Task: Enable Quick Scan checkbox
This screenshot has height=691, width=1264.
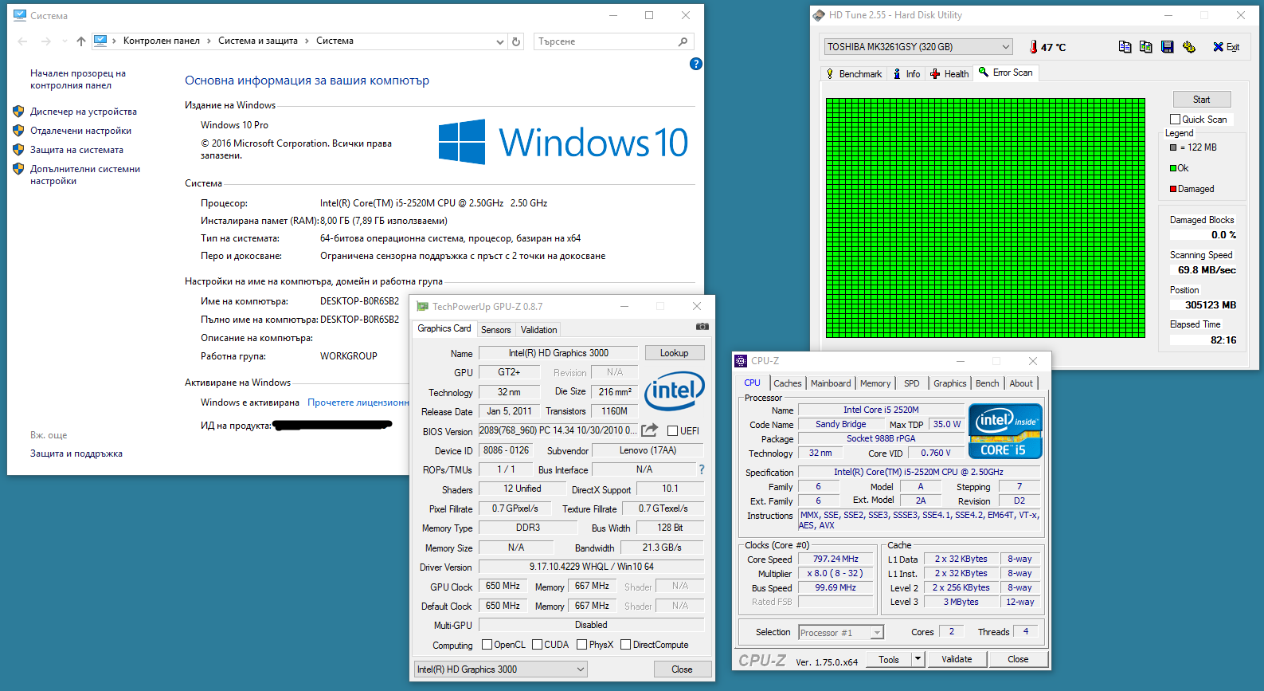Action: coord(1175,120)
